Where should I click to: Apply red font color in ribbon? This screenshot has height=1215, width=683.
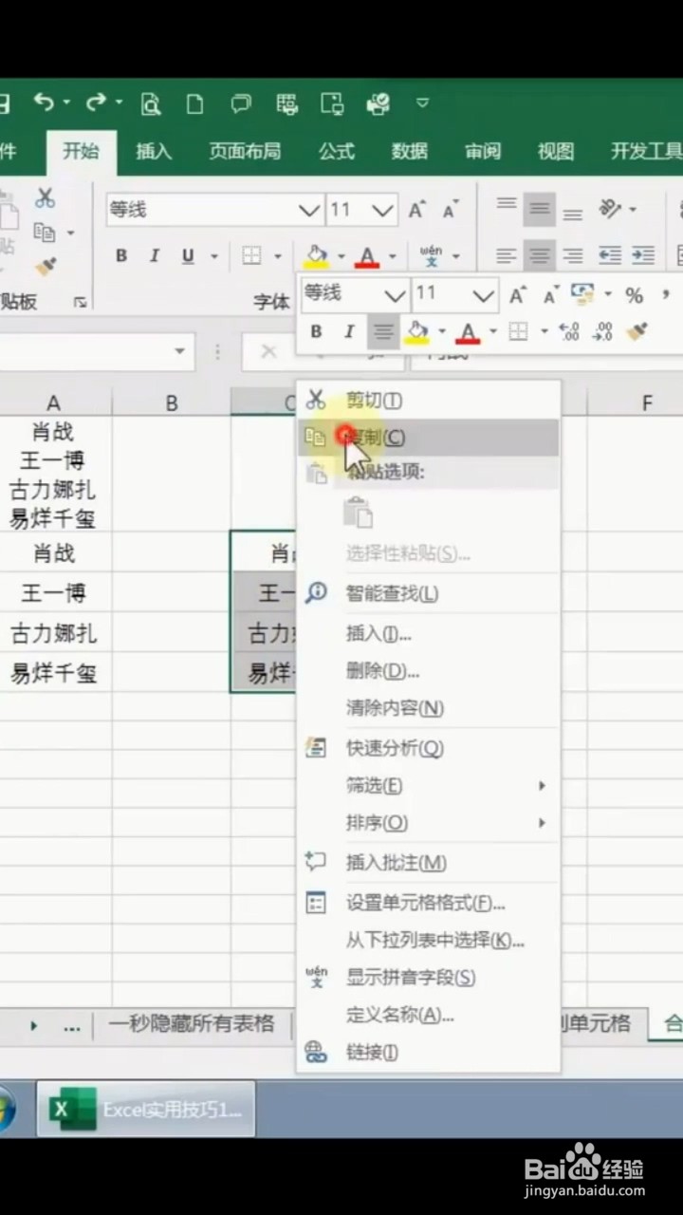[x=367, y=255]
